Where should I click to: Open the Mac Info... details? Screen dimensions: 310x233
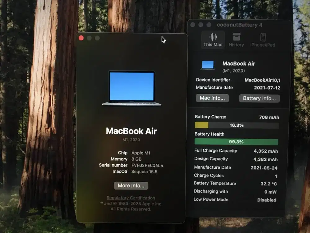pyautogui.click(x=212, y=98)
